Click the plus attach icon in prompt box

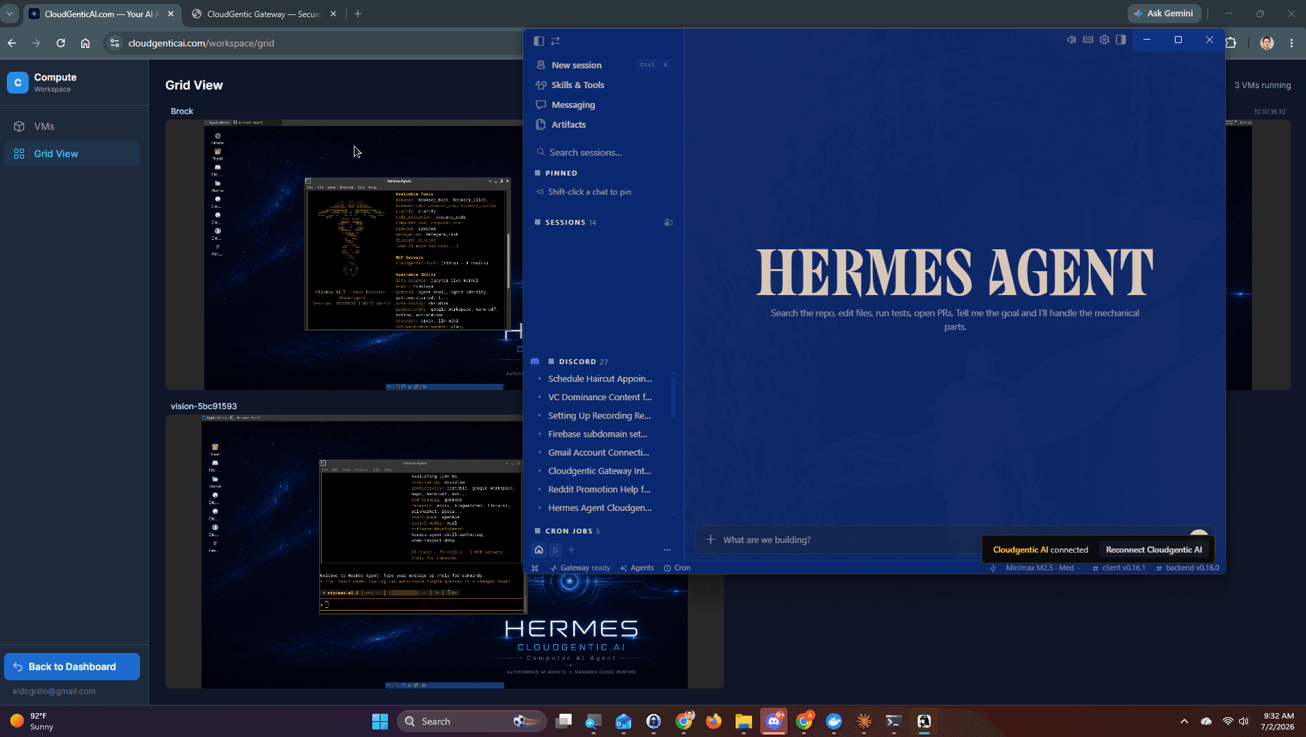(x=710, y=540)
